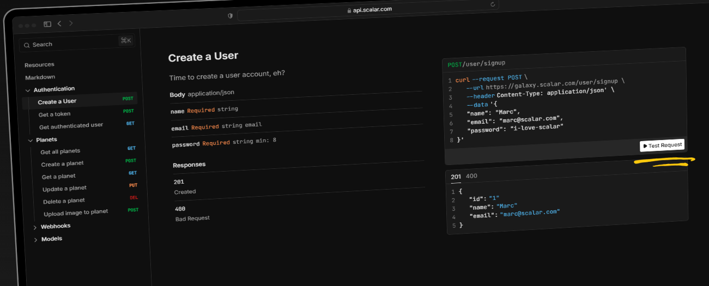Screen dimensions: 709x286
Task: Open Get authenticated user endpoint
Action: pos(71,126)
